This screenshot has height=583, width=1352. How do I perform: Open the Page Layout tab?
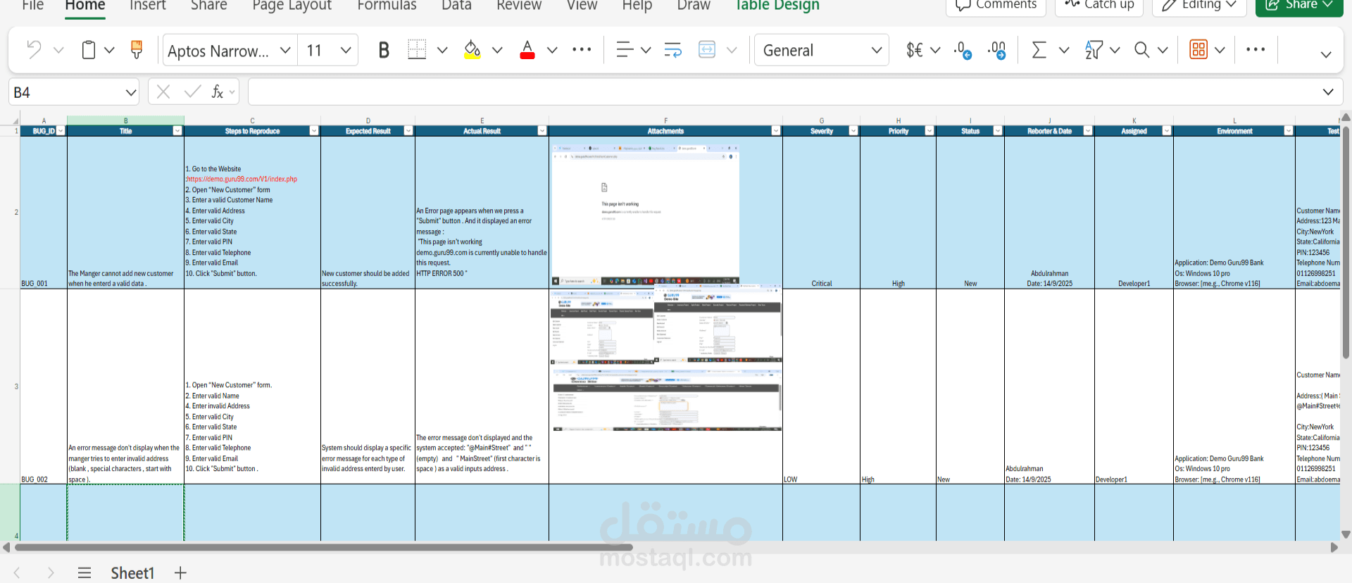tap(292, 6)
